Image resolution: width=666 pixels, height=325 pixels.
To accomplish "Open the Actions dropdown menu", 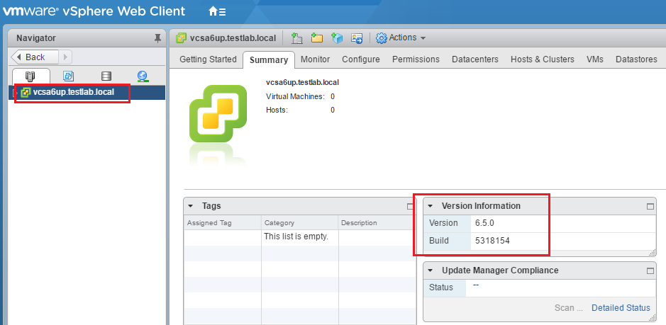I will (407, 38).
